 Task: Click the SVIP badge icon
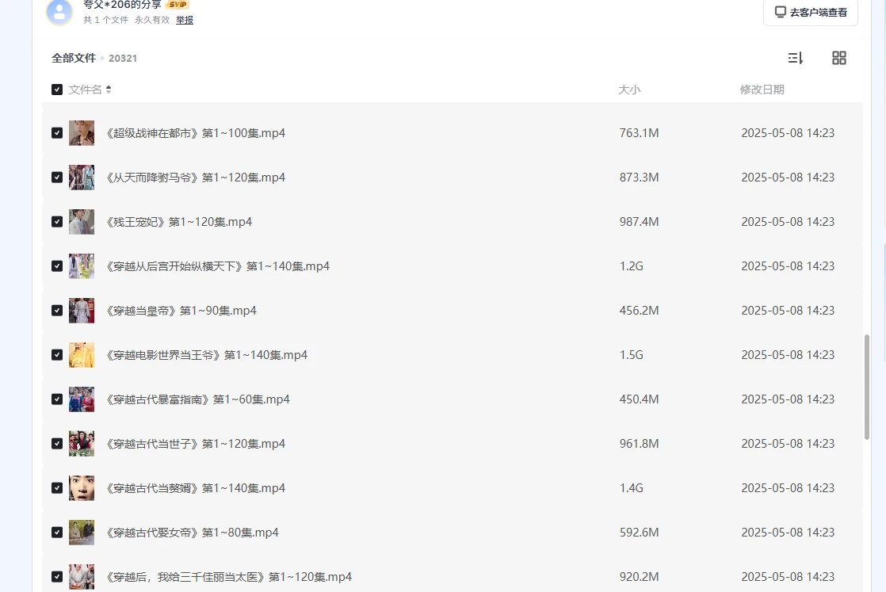(x=178, y=5)
